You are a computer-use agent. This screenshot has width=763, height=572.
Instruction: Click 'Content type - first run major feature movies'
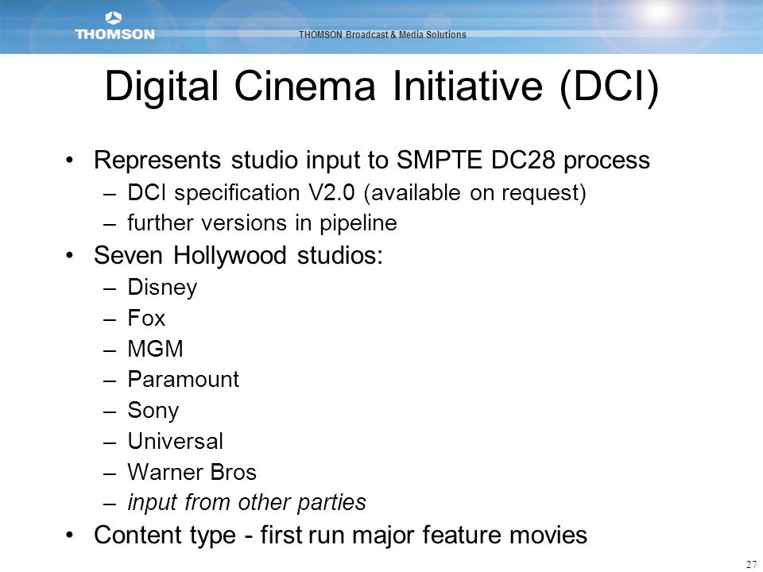click(341, 535)
